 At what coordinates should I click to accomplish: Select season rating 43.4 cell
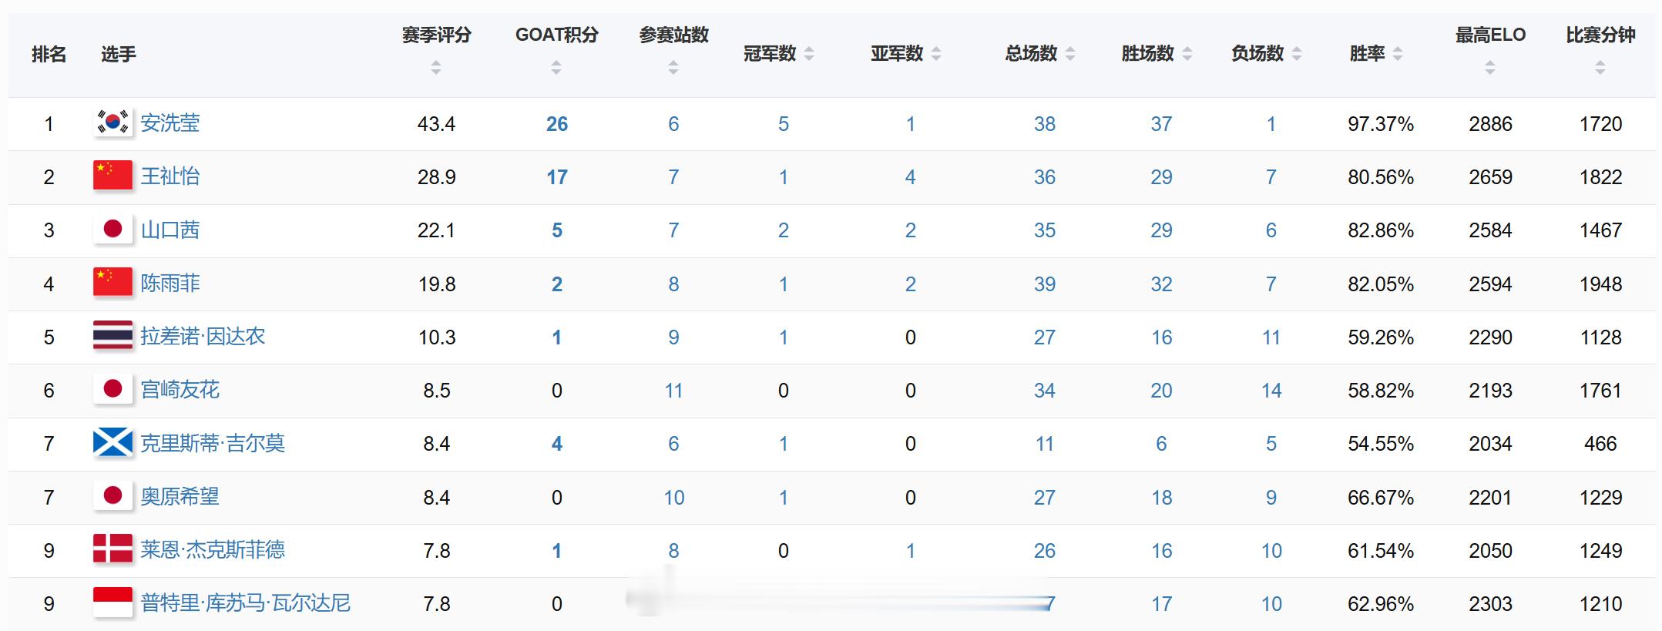436,124
